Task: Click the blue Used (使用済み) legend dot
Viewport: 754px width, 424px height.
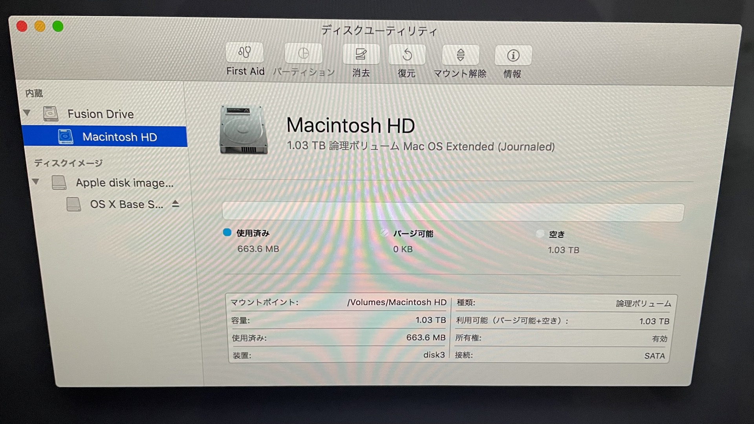Action: (227, 232)
